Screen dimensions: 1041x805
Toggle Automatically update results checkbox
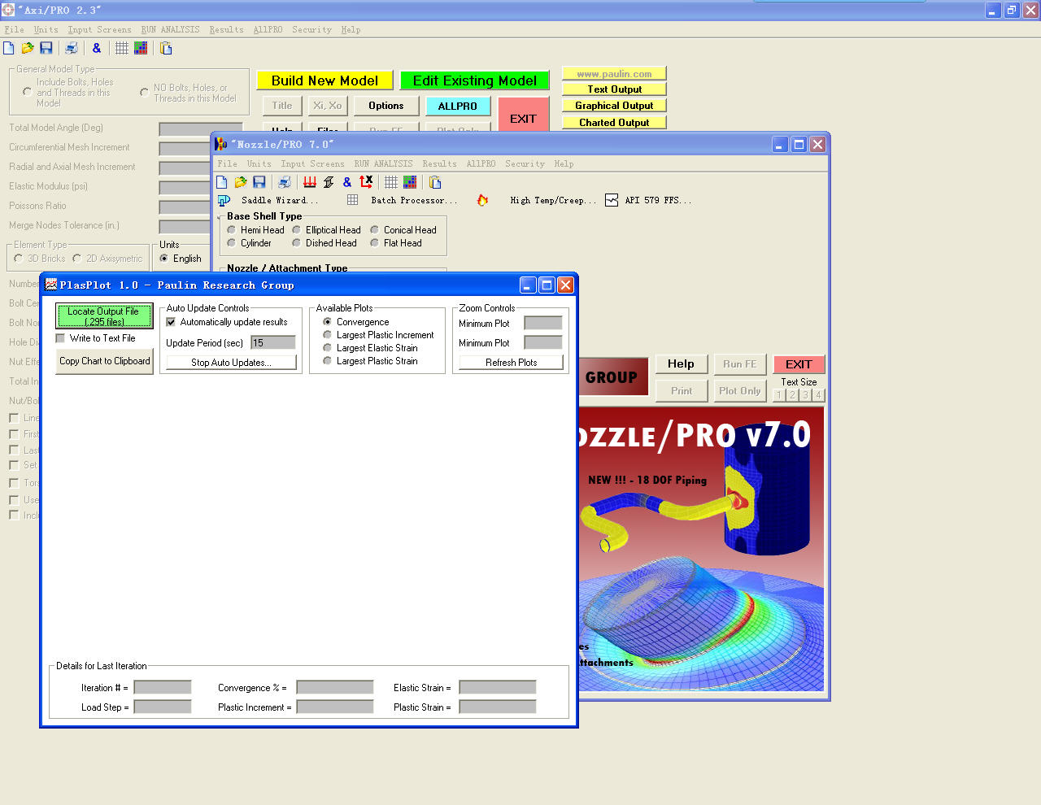(x=171, y=322)
